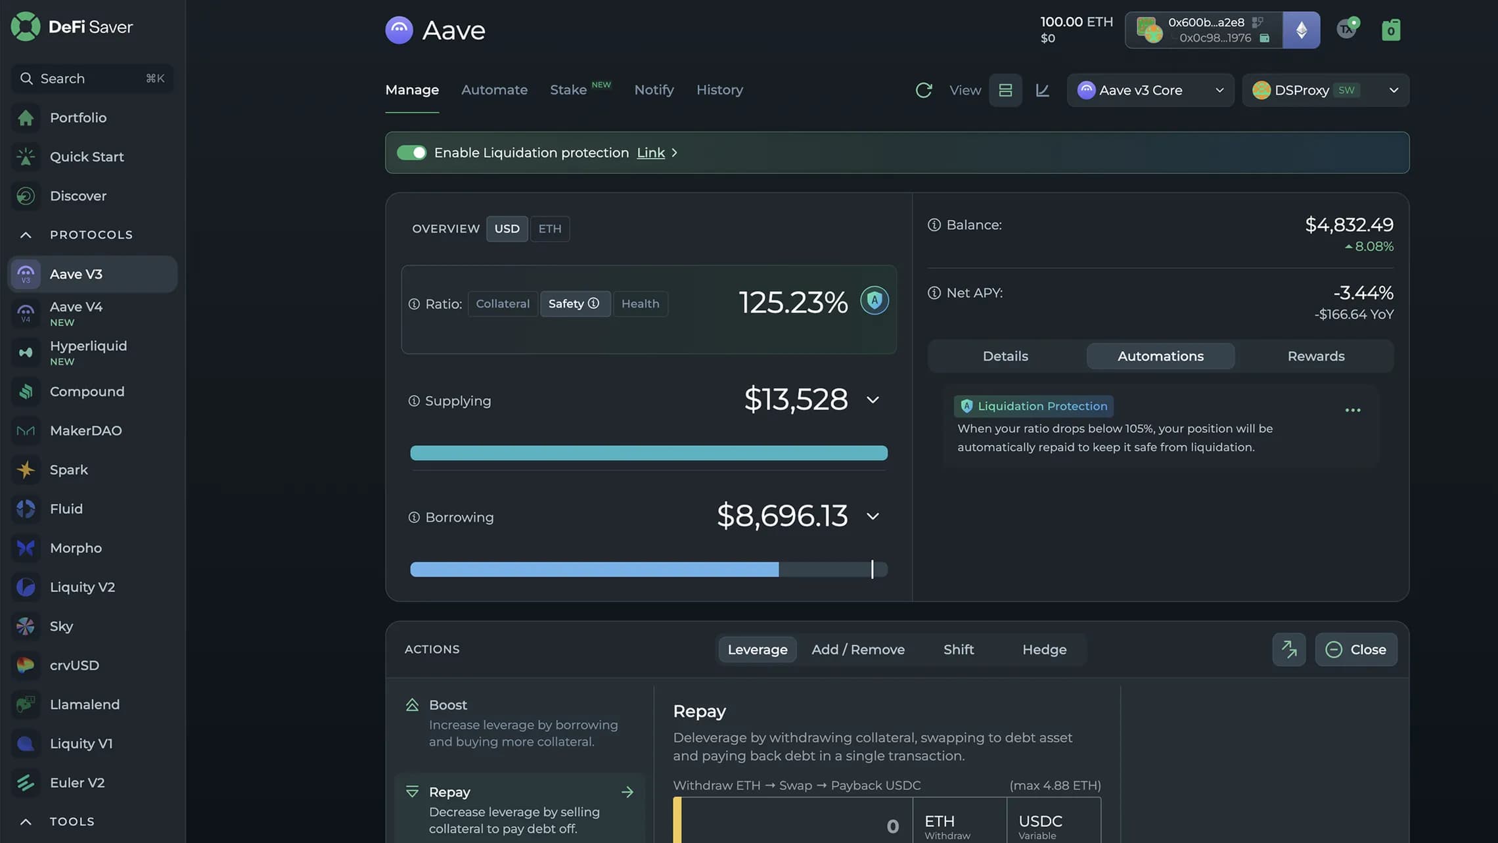This screenshot has width=1498, height=843.
Task: Show the Health ratio
Action: tap(640, 304)
